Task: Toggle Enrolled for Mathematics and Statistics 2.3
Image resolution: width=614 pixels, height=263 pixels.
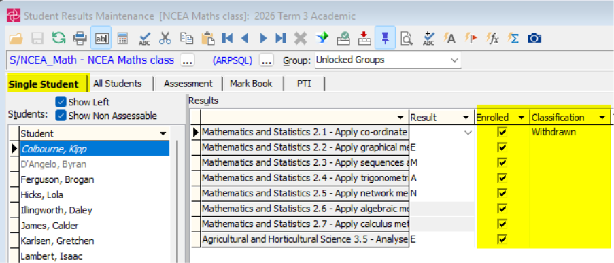Action: (x=502, y=162)
